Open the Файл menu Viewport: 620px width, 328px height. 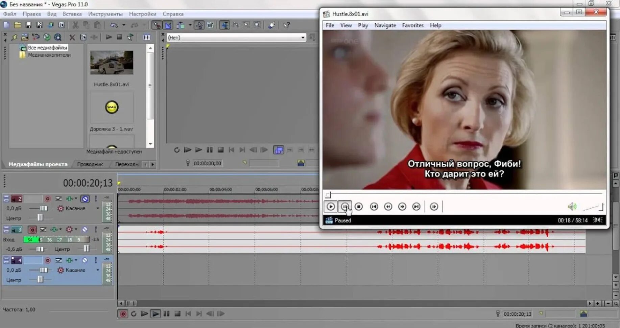point(10,14)
